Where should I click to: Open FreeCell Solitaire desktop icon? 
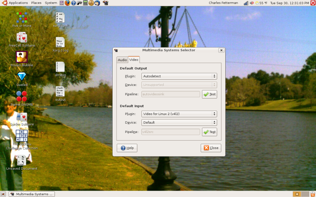[22, 38]
